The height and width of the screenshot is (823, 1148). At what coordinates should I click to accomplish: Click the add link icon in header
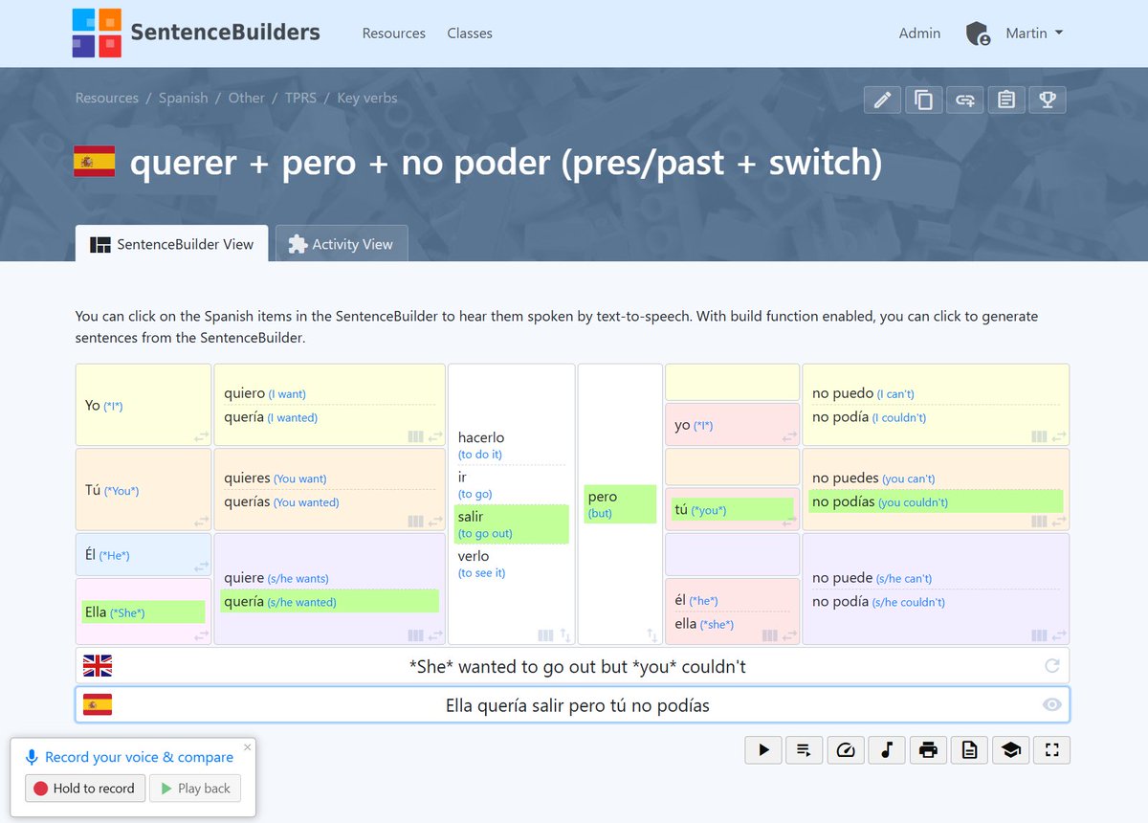coord(964,100)
